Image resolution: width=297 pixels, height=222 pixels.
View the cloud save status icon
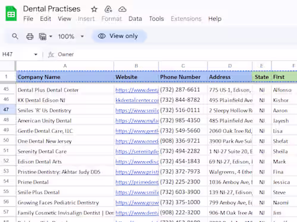tap(122, 9)
